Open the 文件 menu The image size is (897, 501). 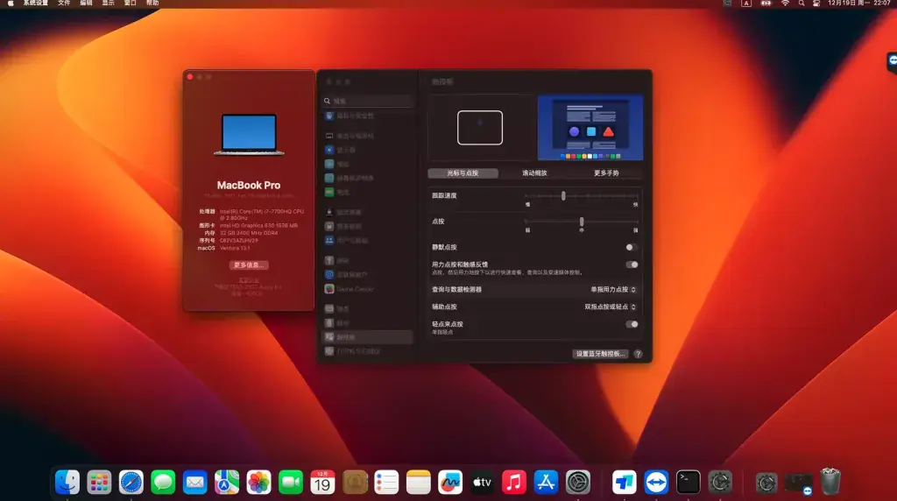point(64,3)
